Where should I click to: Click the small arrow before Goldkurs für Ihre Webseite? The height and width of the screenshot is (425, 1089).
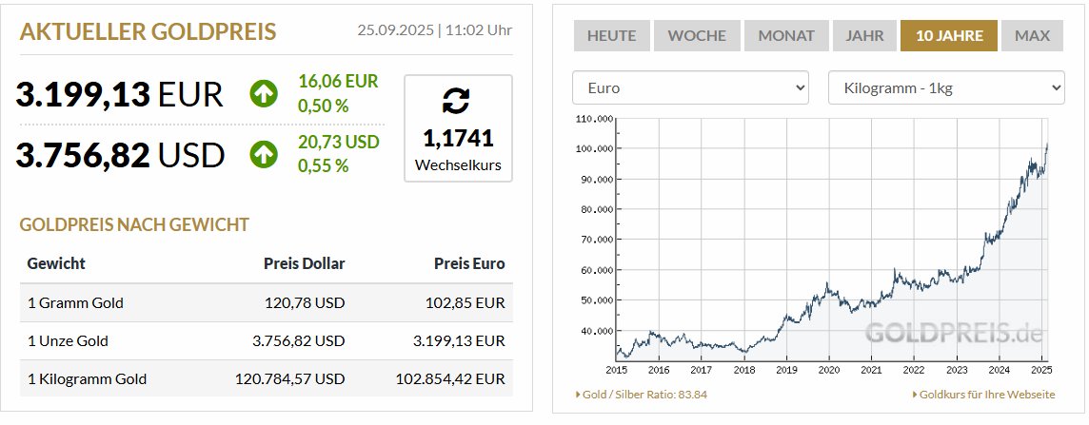click(915, 395)
